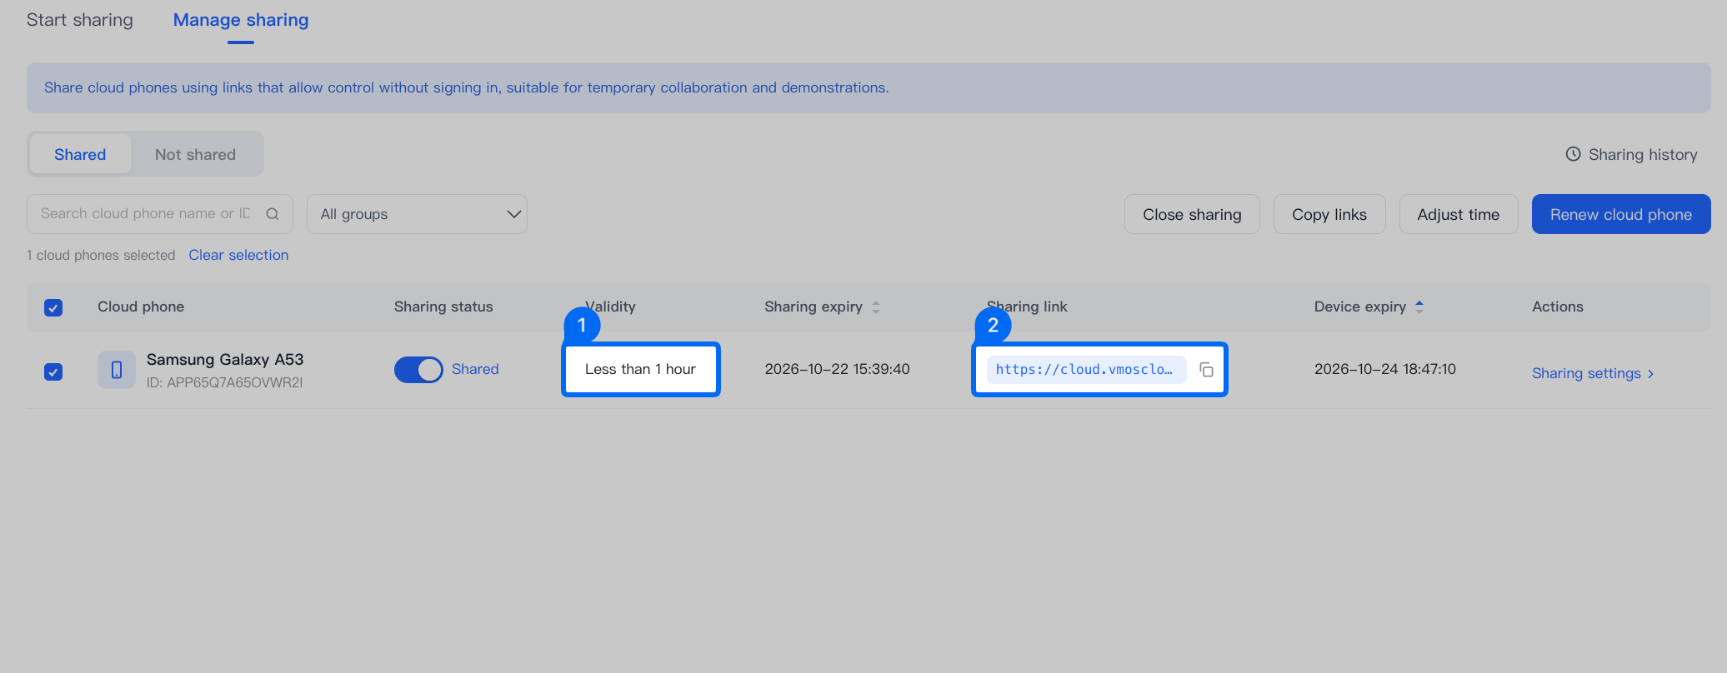Click the Samsung Galaxy A53 name
The width and height of the screenshot is (1727, 673).
(x=225, y=359)
